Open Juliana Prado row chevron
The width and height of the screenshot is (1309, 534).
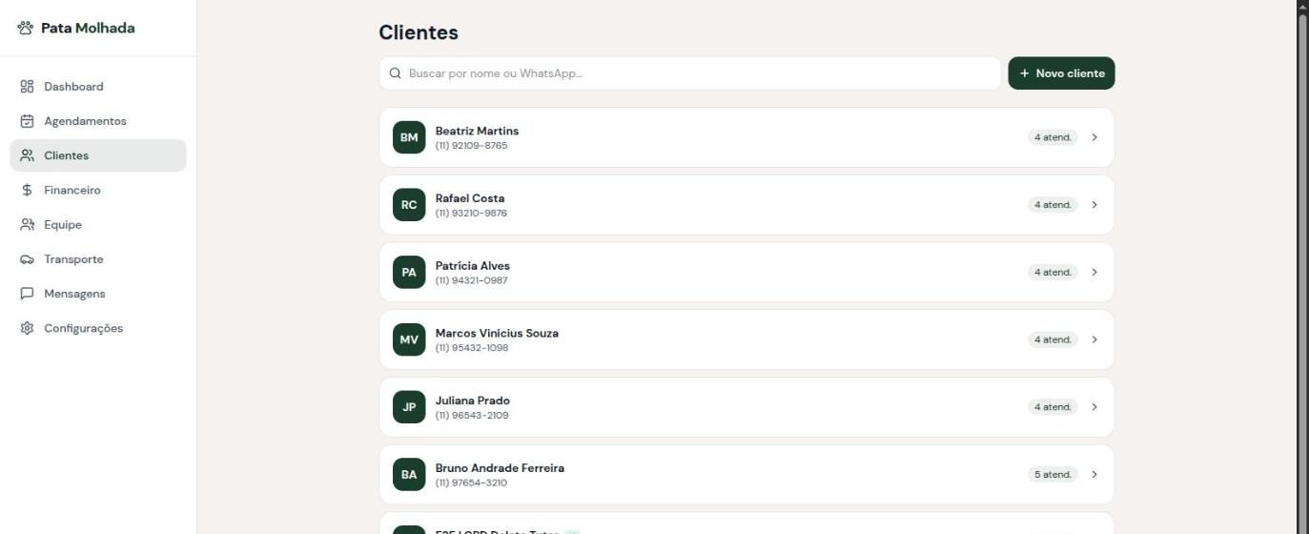(1094, 407)
